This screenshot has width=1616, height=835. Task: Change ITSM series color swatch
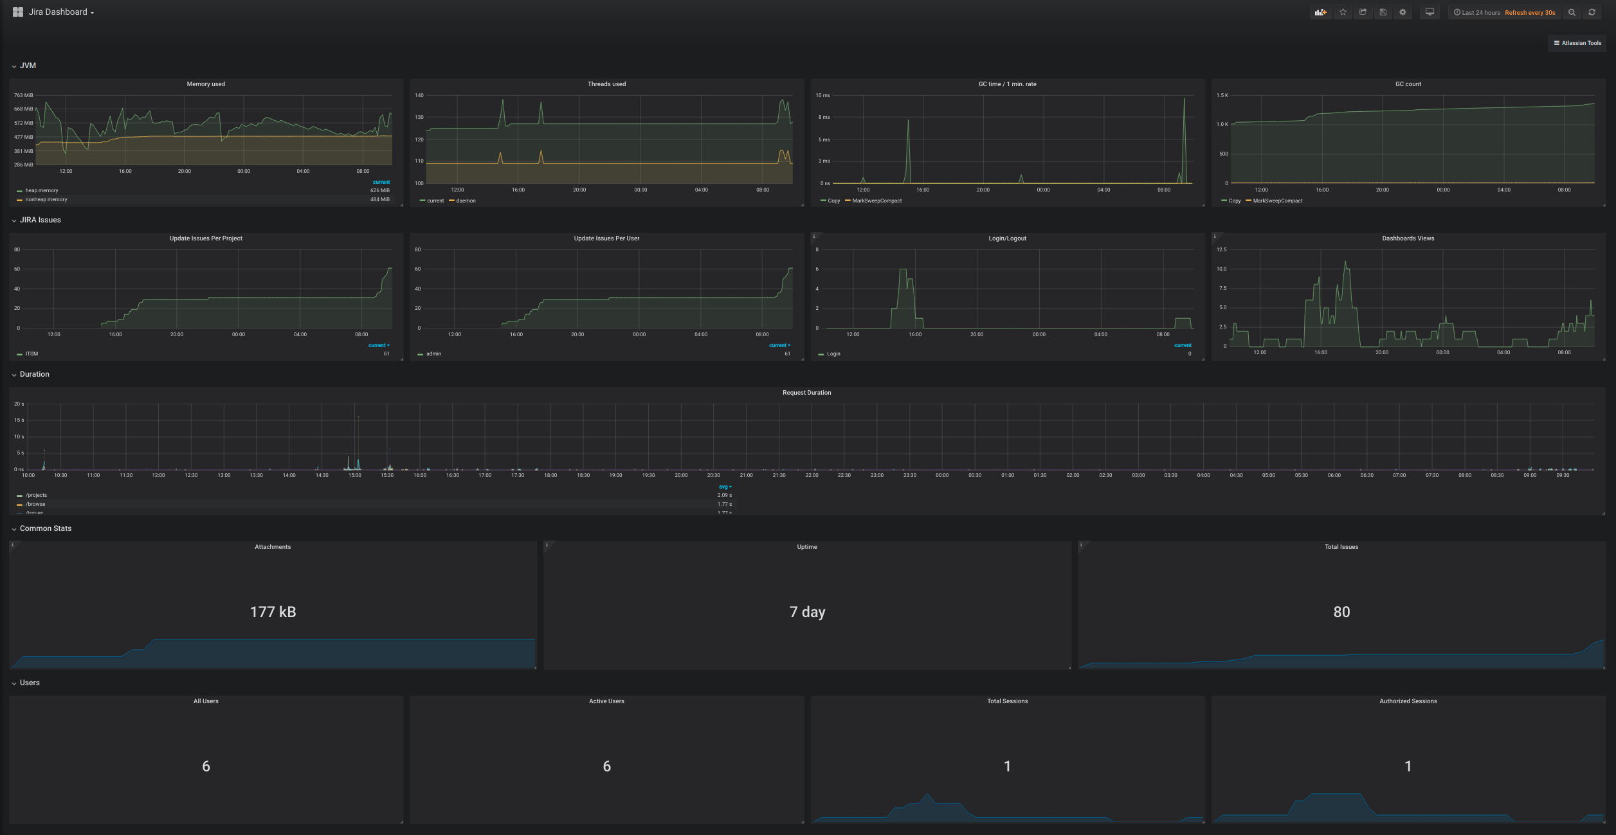[x=19, y=354]
